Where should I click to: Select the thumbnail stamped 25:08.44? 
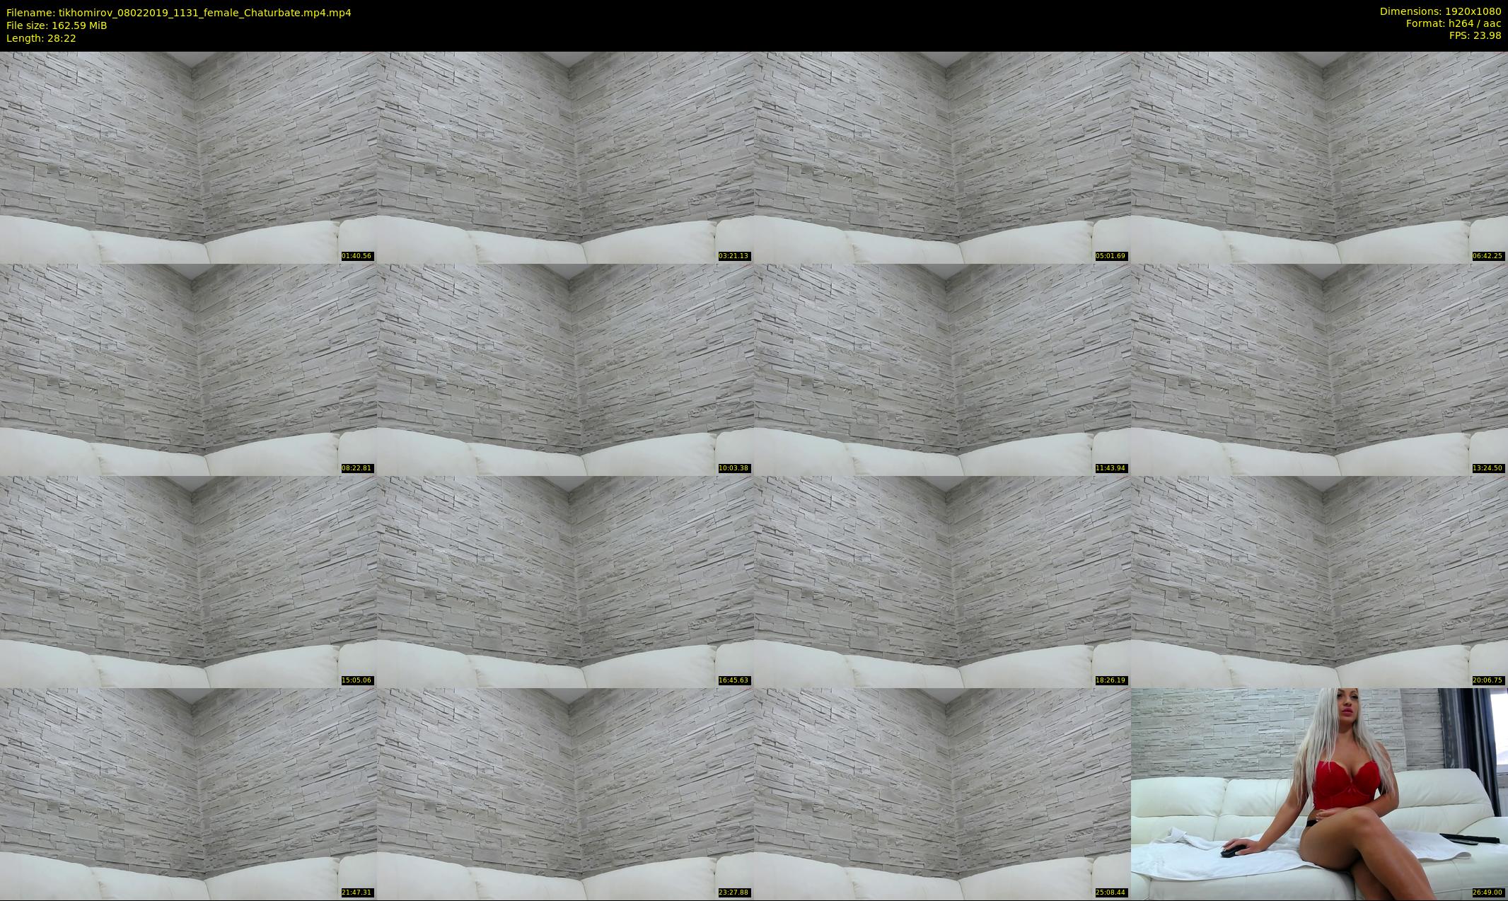point(942,794)
